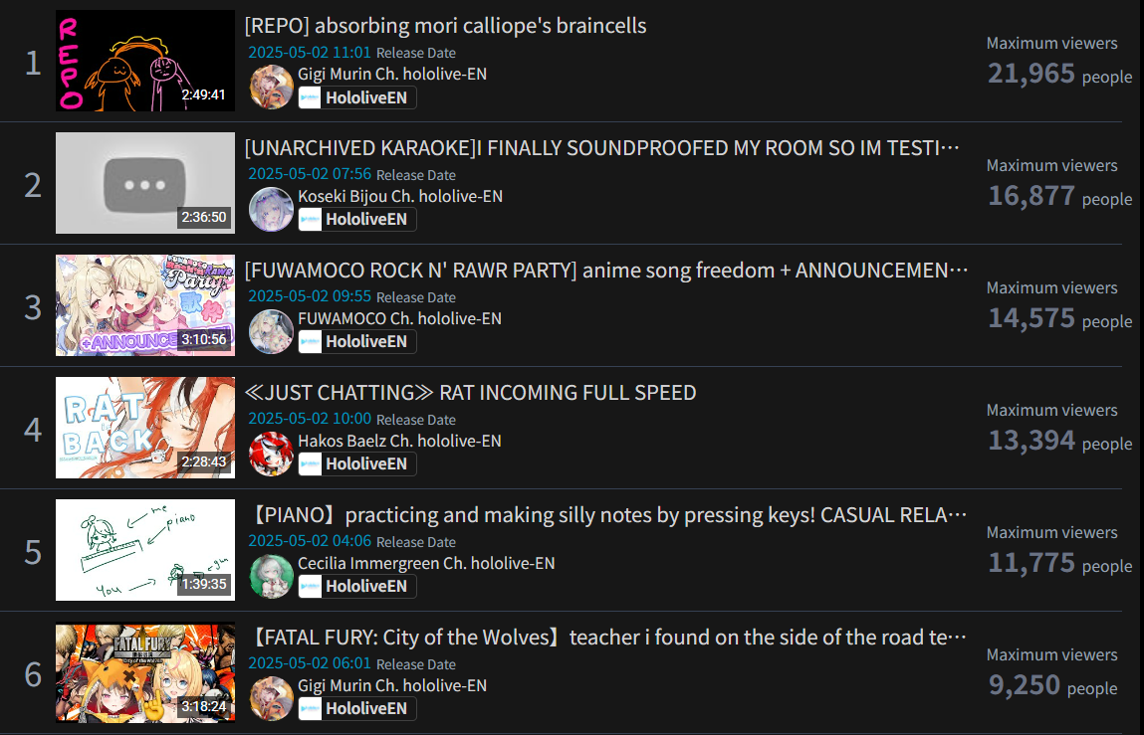The height and width of the screenshot is (735, 1144).
Task: Open Gigi Murin avatar on Fatal Fury stream
Action: (x=272, y=698)
